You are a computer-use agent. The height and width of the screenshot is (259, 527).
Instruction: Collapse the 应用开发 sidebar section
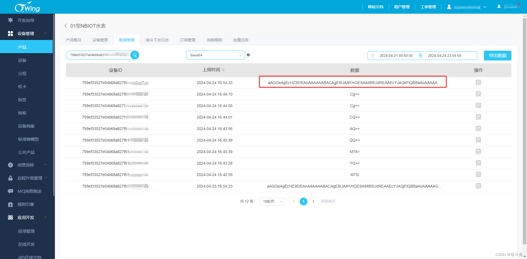[46, 217]
